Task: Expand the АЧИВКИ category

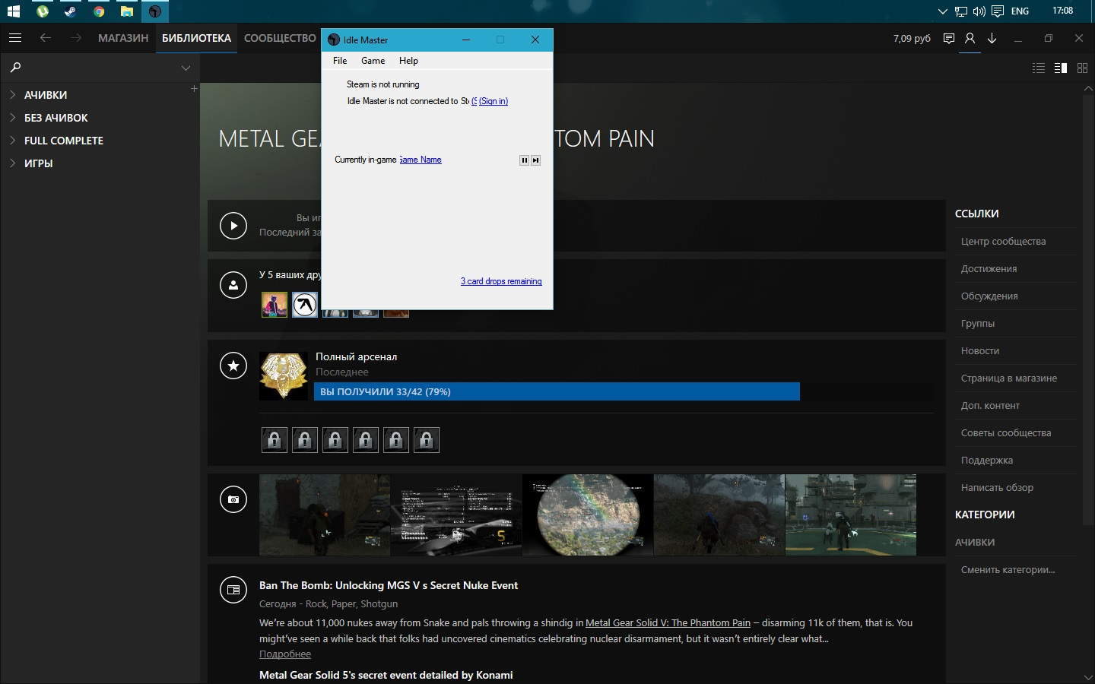Action: coord(13,95)
